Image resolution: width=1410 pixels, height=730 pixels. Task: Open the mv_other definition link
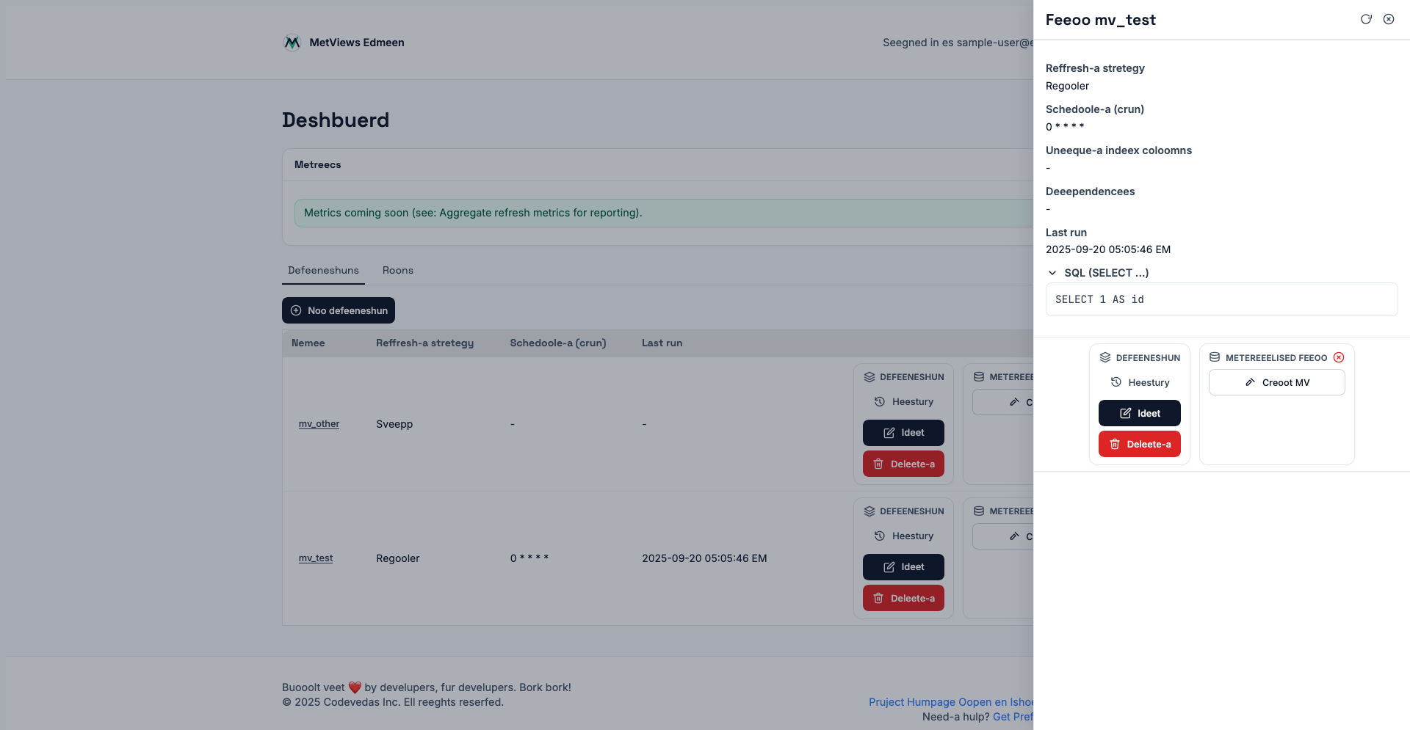[x=319, y=424]
